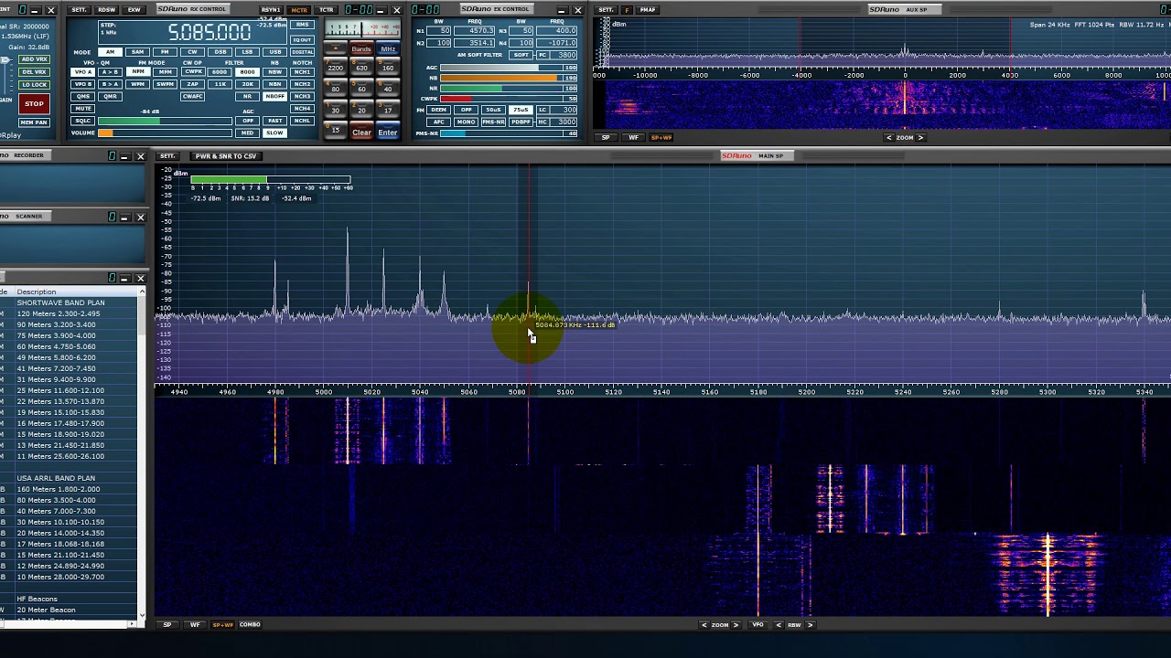The height and width of the screenshot is (658, 1171).
Task: Toggle TCTR option
Action: click(327, 10)
